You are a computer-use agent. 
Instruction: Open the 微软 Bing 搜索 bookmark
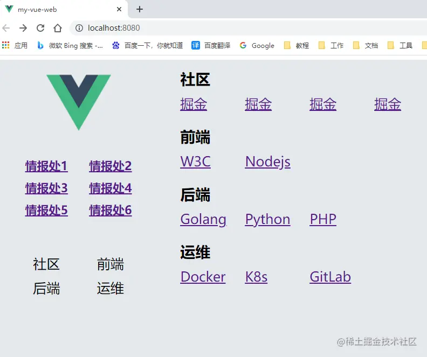[x=70, y=45]
